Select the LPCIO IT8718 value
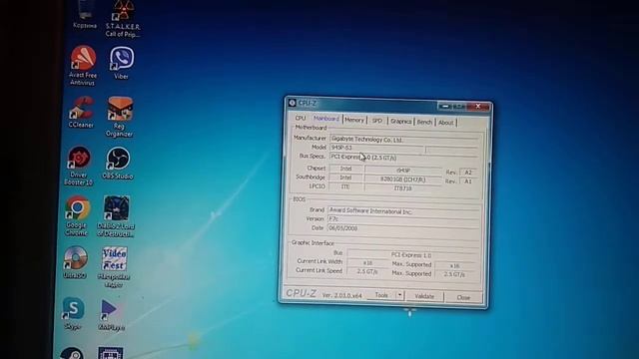The image size is (639, 359). (x=402, y=188)
